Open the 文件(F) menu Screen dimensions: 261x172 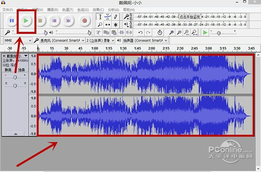(x=8, y=10)
